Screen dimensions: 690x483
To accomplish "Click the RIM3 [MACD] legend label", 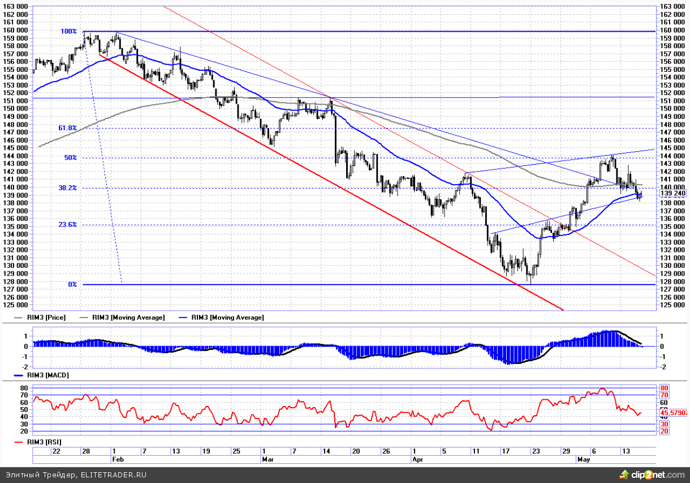I will 48,375.
